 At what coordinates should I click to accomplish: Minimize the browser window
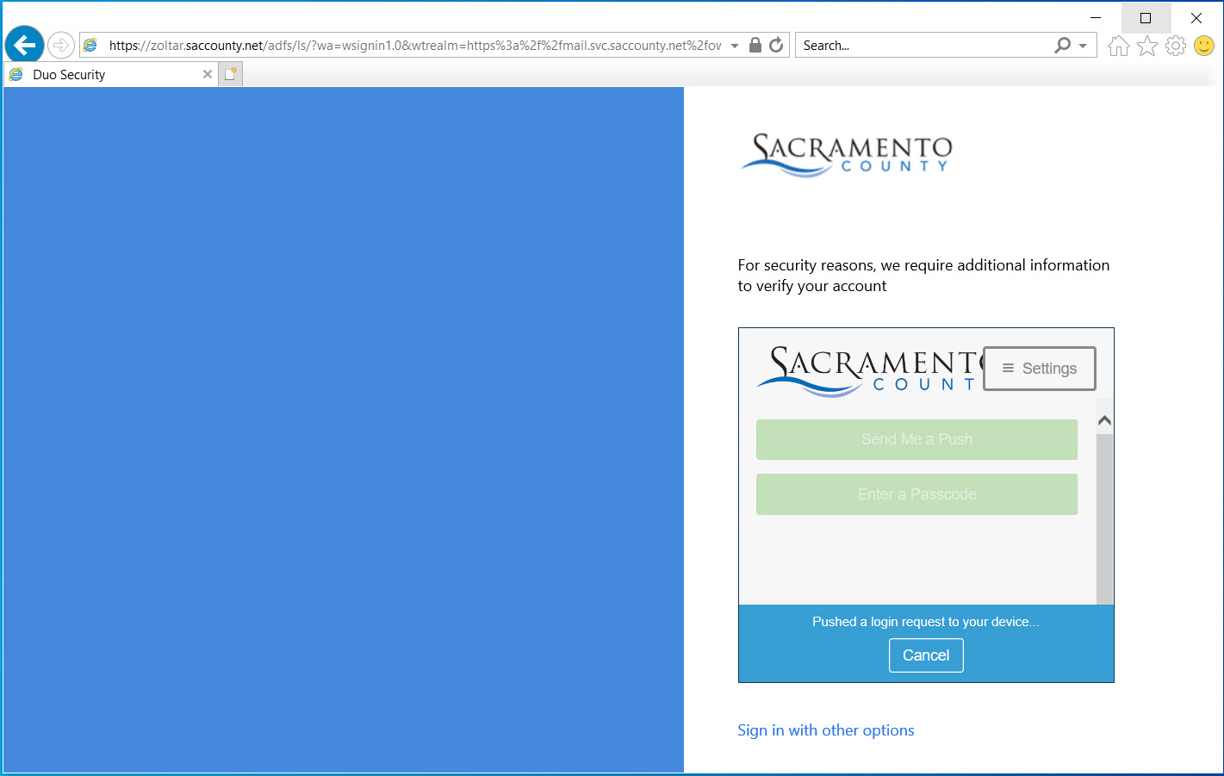(x=1096, y=17)
